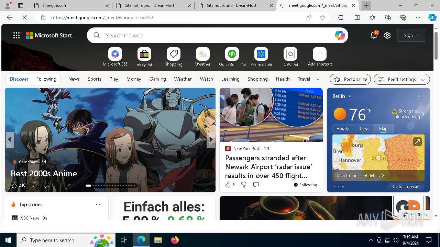Open the QuickBooks shortcut
440x247 pixels.
pyautogui.click(x=232, y=57)
